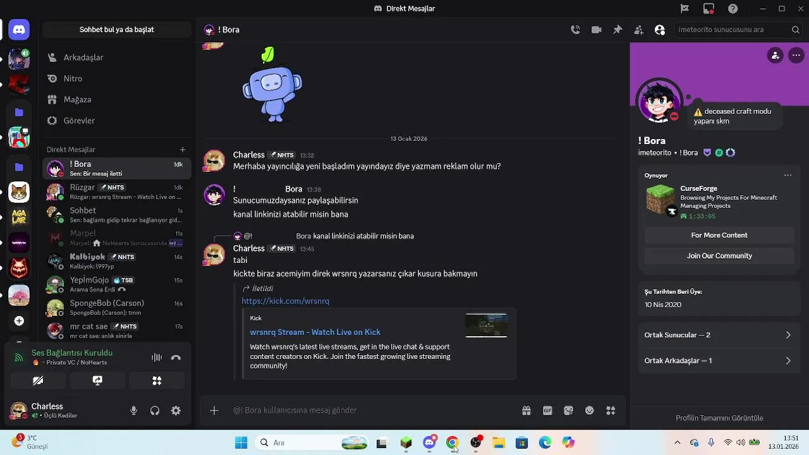Image resolution: width=809 pixels, height=455 pixels.
Task: Open the GIF picker
Action: [547, 411]
